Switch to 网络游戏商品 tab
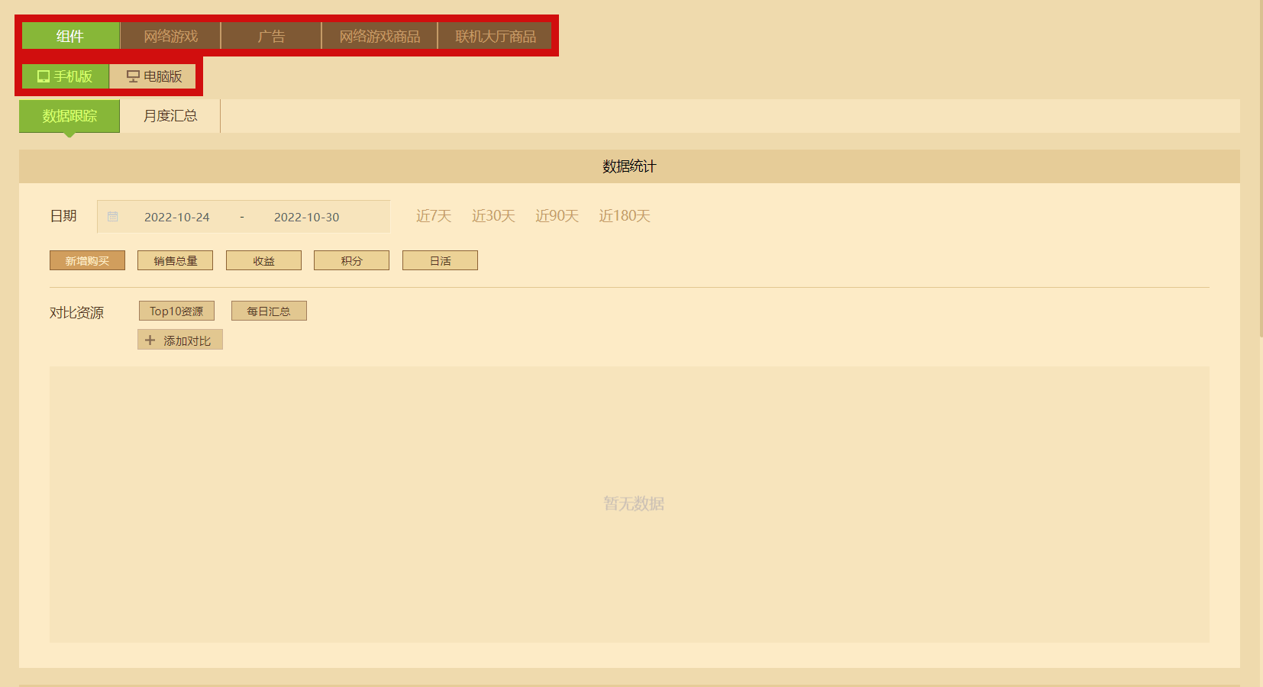Screen dimensions: 1263x687 click(380, 36)
